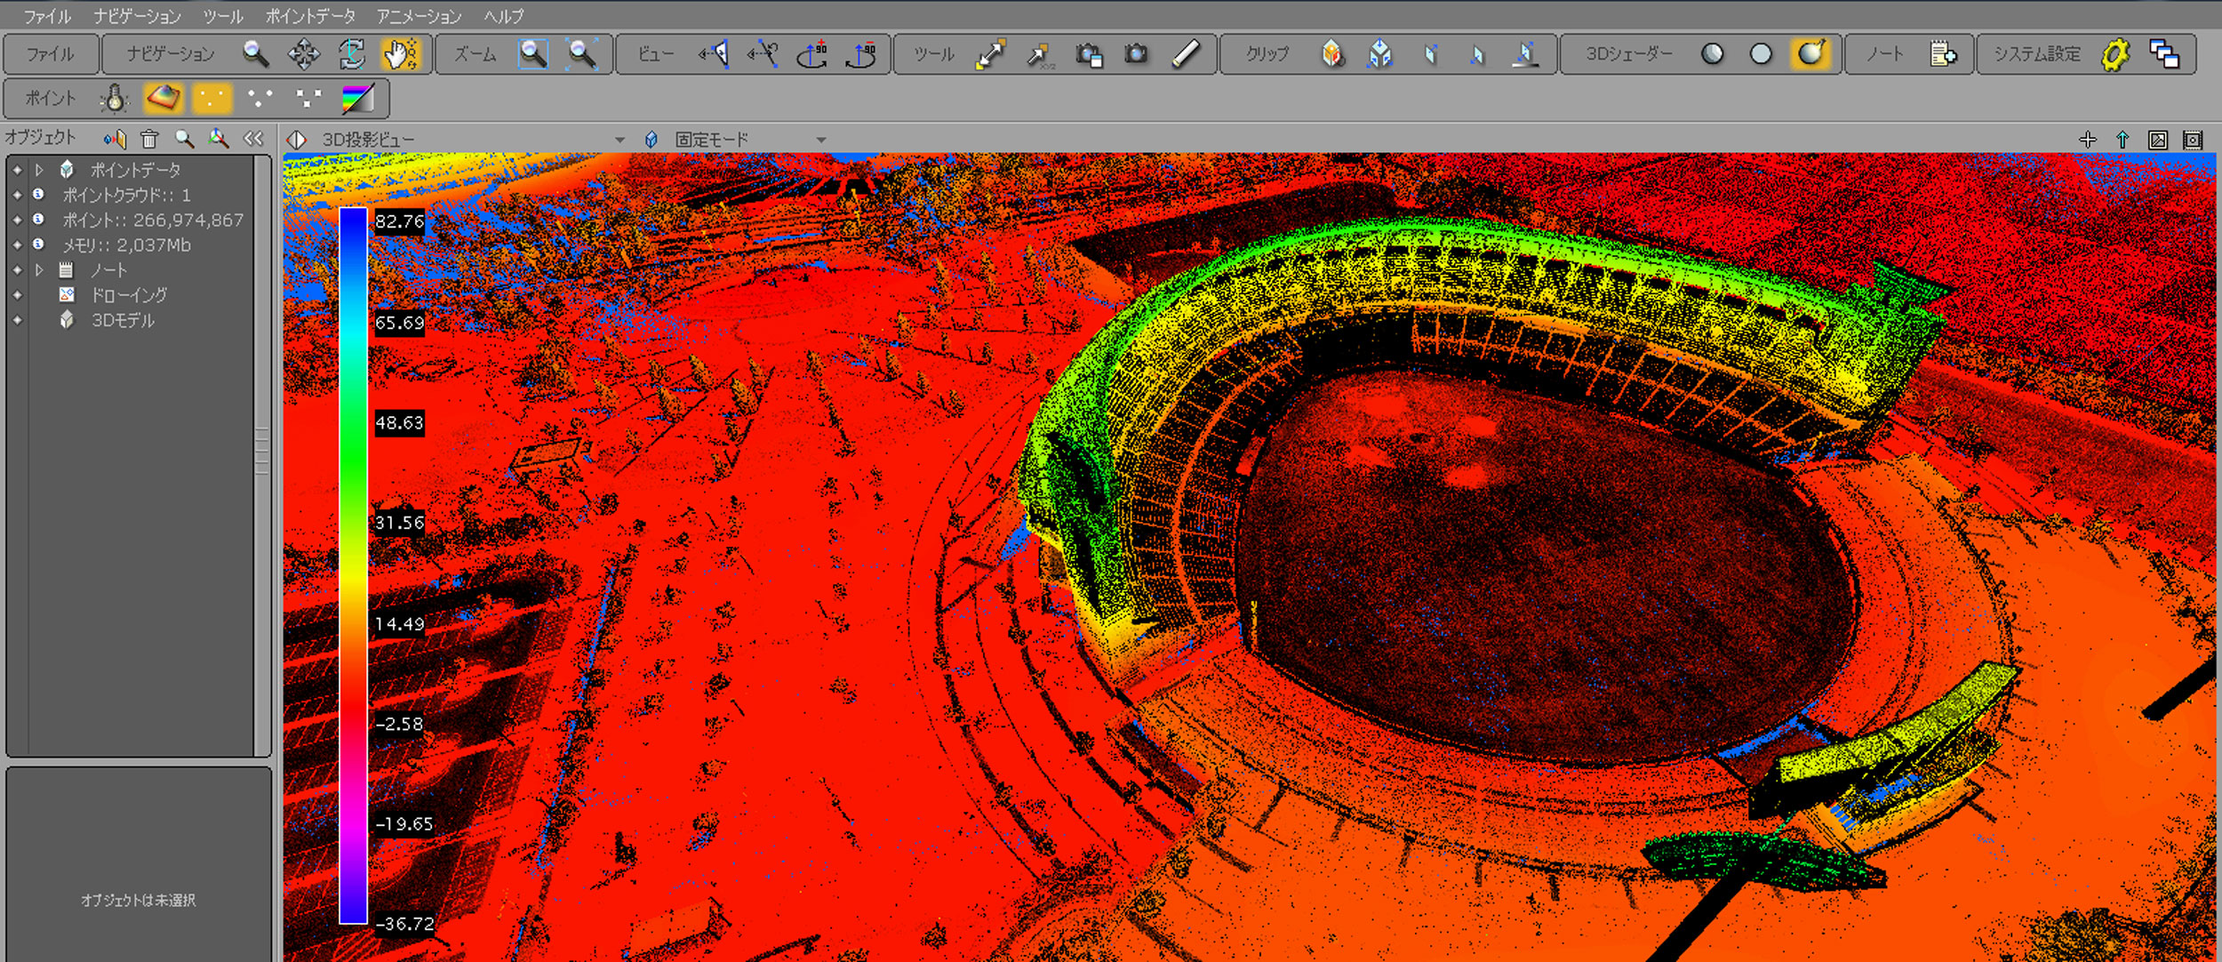Select ドローイング tree item
Viewport: 2222px width, 962px height.
point(129,294)
